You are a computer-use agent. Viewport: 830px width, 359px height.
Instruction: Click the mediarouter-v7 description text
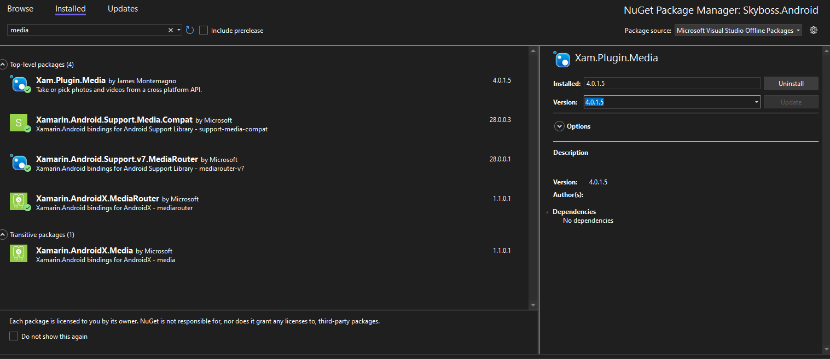point(140,169)
